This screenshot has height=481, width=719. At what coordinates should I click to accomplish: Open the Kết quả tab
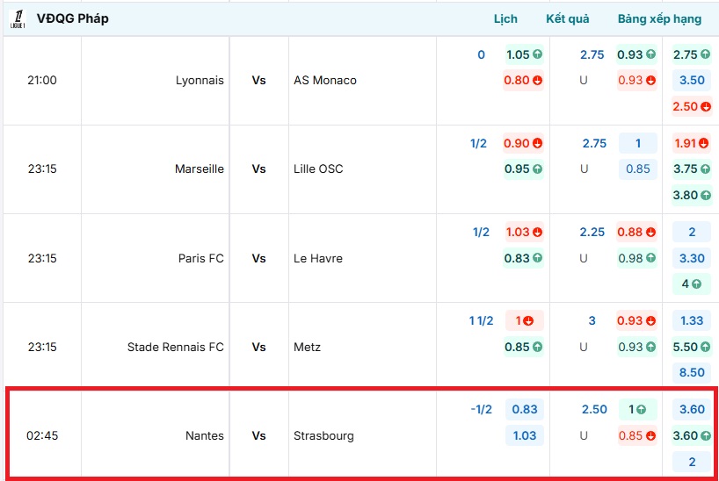(568, 18)
